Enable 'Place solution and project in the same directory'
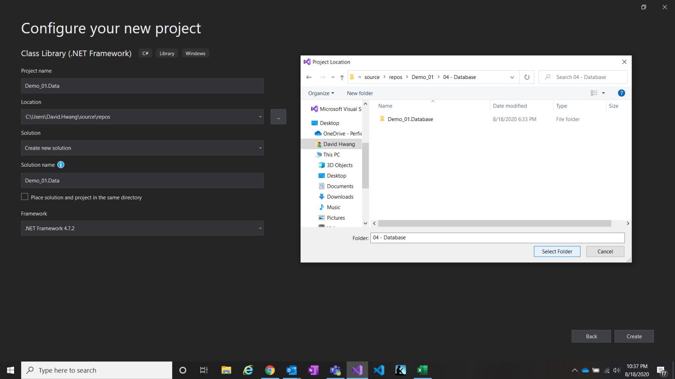The width and height of the screenshot is (675, 379). [x=25, y=197]
